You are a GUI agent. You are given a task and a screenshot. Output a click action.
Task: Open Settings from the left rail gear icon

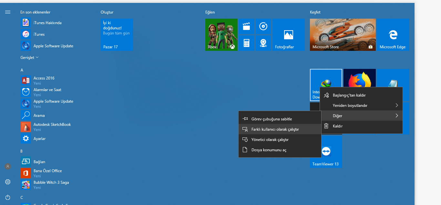point(8,182)
